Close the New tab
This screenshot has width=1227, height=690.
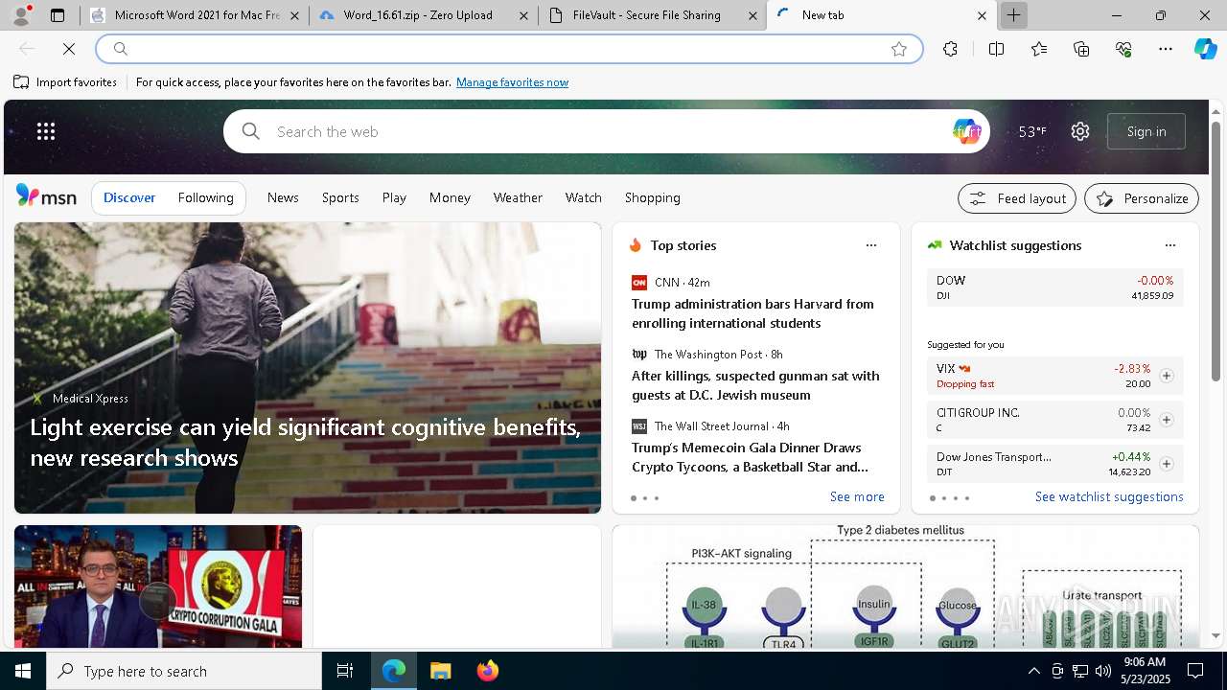982,15
